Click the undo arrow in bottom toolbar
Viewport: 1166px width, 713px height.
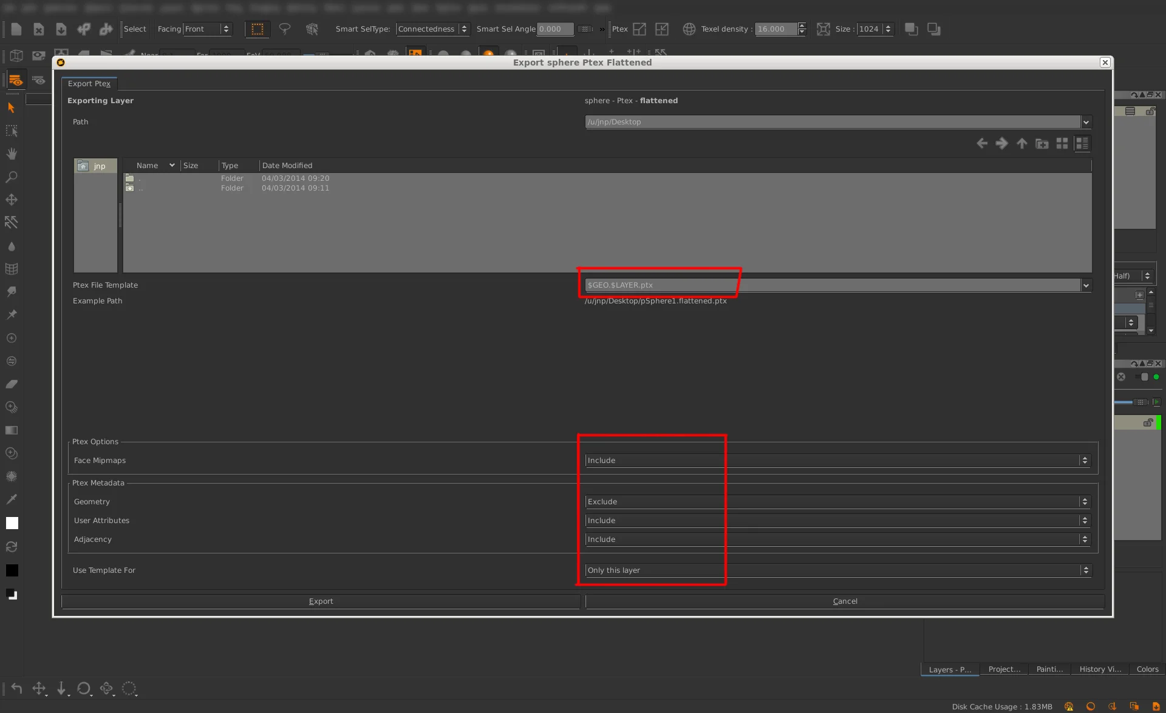click(x=16, y=688)
